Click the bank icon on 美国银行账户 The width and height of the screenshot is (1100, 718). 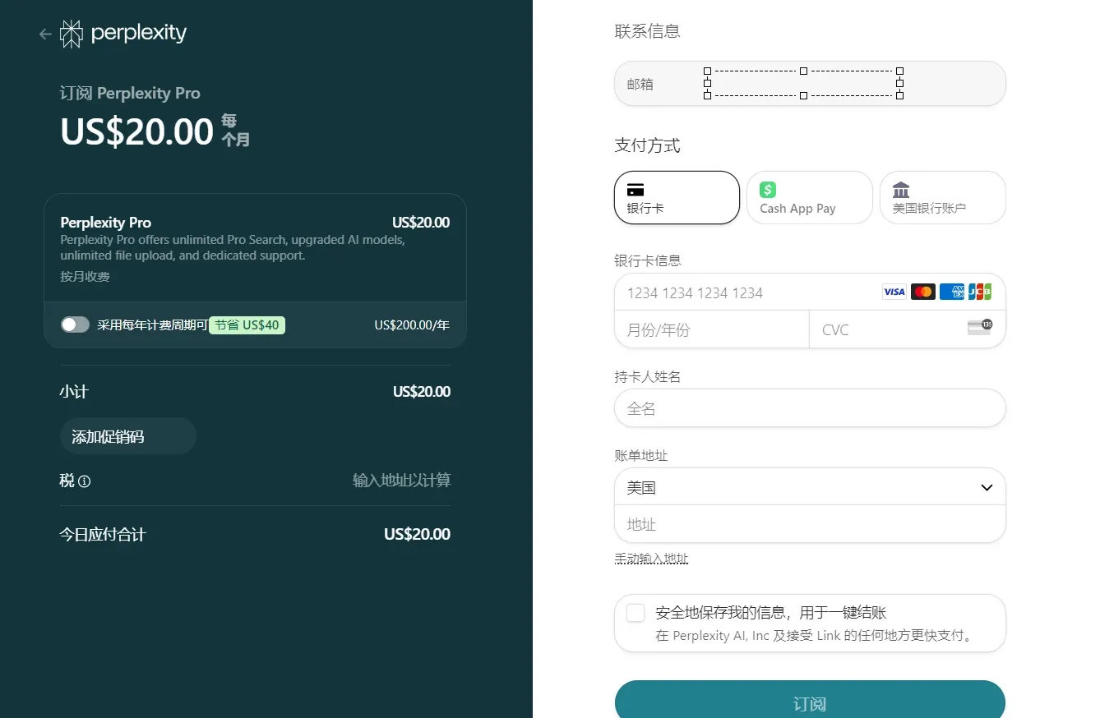point(900,189)
